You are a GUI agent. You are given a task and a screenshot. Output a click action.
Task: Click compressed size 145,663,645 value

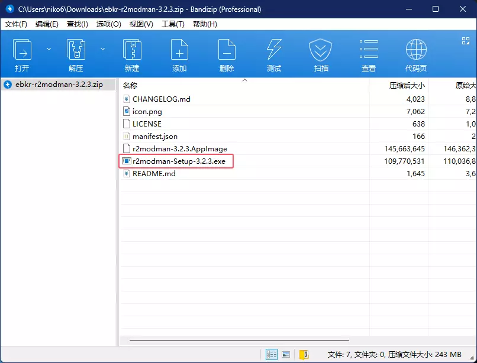pos(404,149)
